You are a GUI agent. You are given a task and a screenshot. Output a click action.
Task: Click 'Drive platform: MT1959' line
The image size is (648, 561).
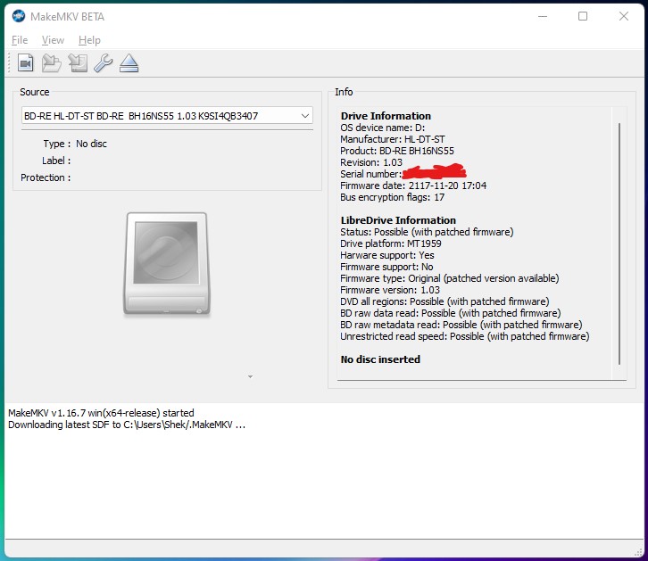tap(391, 243)
